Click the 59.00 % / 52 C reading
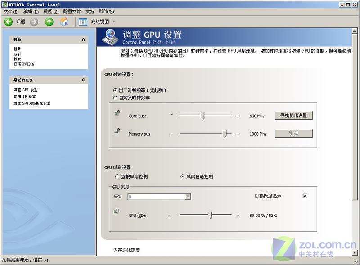The image size is (360, 265). point(263,216)
